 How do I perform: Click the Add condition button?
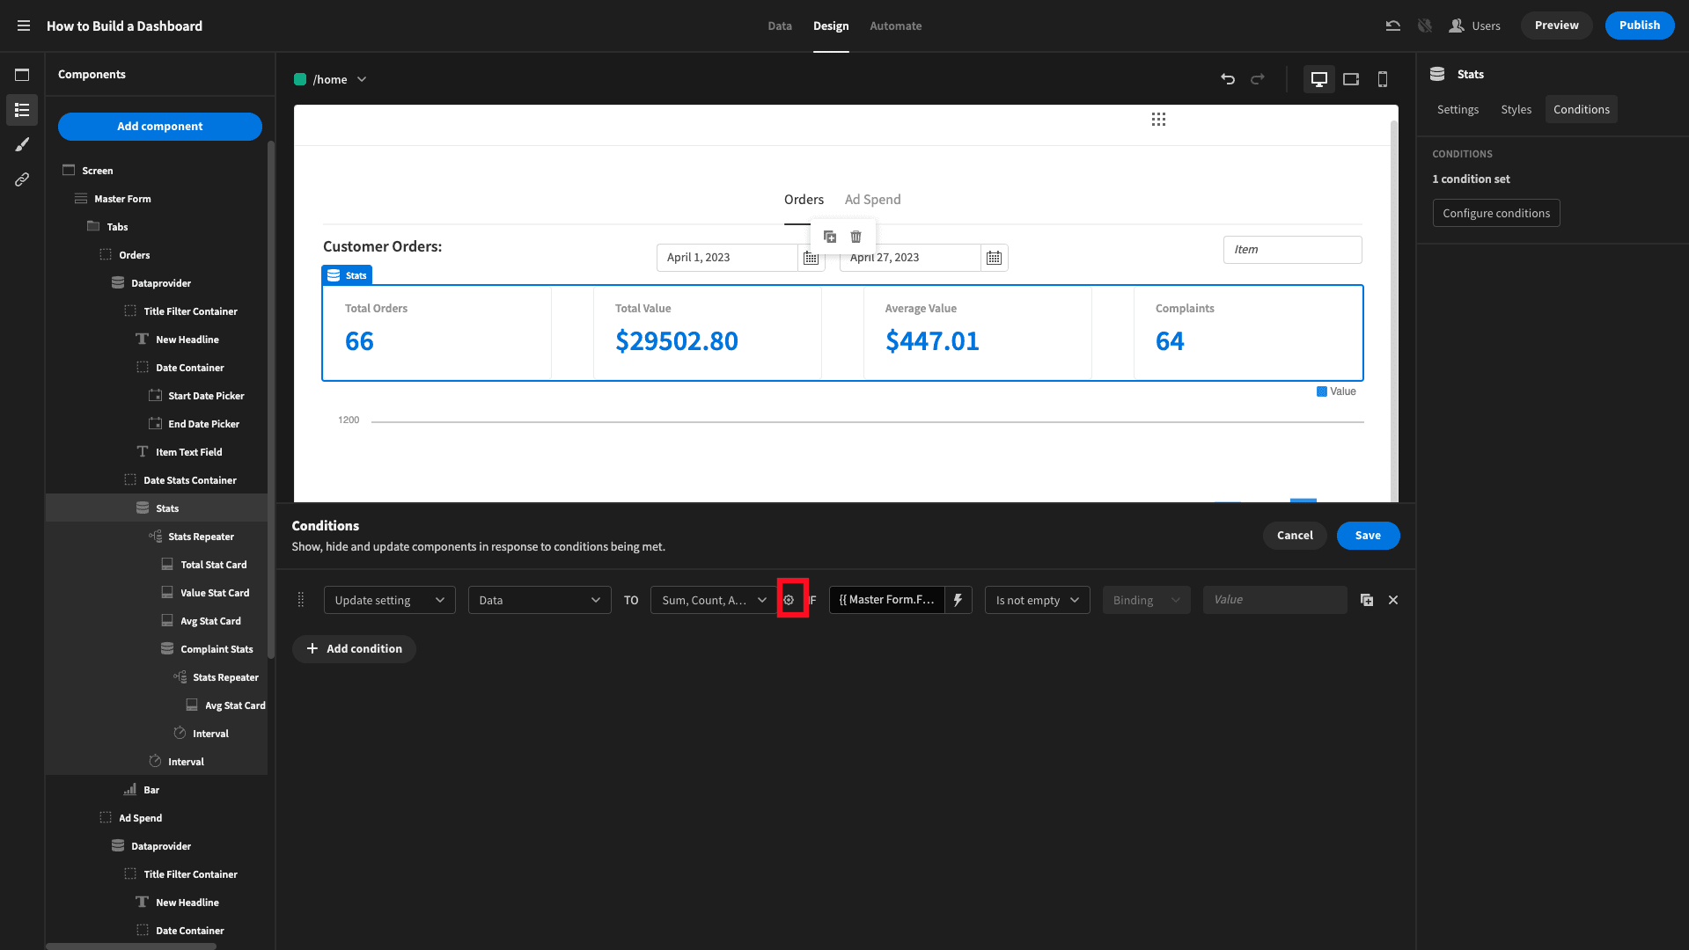[354, 649]
